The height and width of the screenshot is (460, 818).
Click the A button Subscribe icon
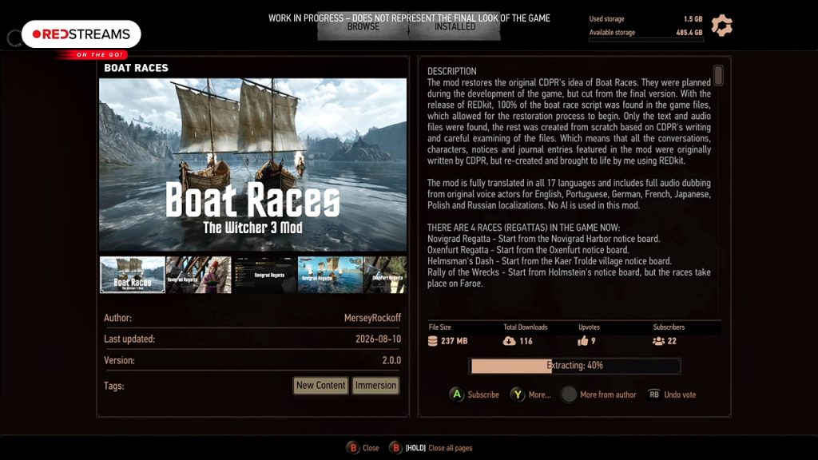[x=456, y=395]
